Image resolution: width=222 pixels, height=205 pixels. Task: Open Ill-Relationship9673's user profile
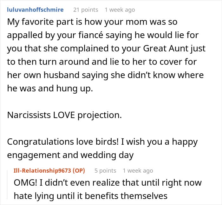(x=43, y=171)
